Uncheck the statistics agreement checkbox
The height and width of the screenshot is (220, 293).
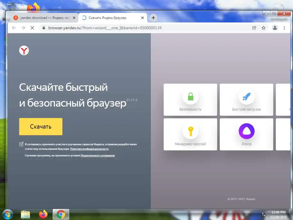(x=21, y=144)
